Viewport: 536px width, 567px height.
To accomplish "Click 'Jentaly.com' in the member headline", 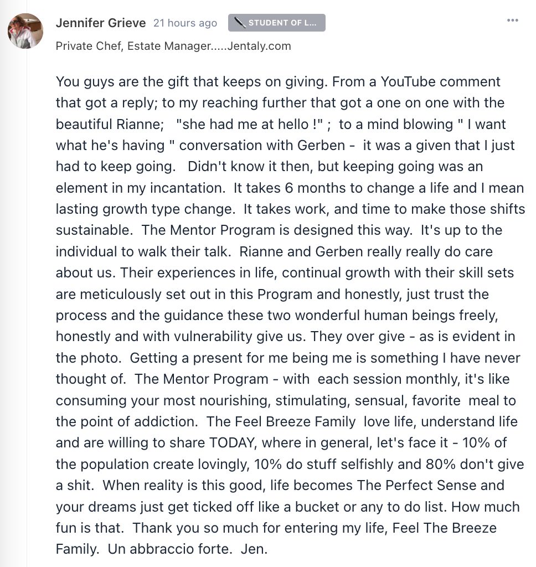I will [259, 47].
